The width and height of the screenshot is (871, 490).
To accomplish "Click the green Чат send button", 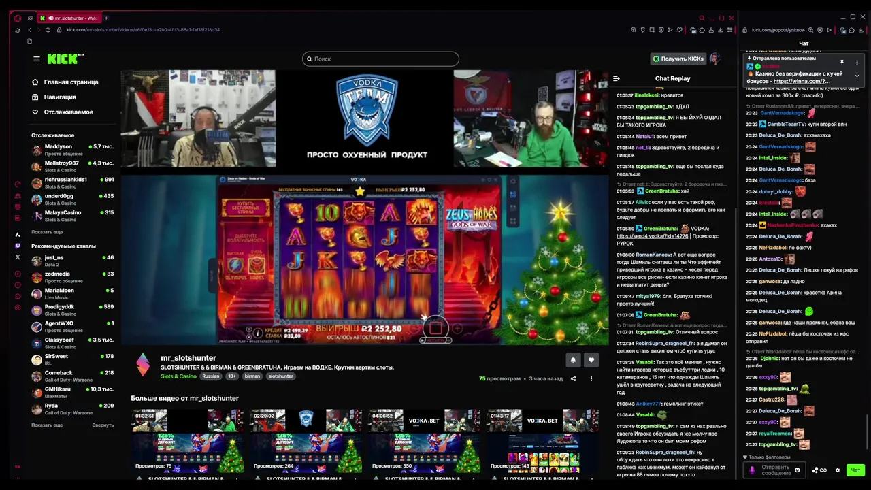I will [x=855, y=470].
